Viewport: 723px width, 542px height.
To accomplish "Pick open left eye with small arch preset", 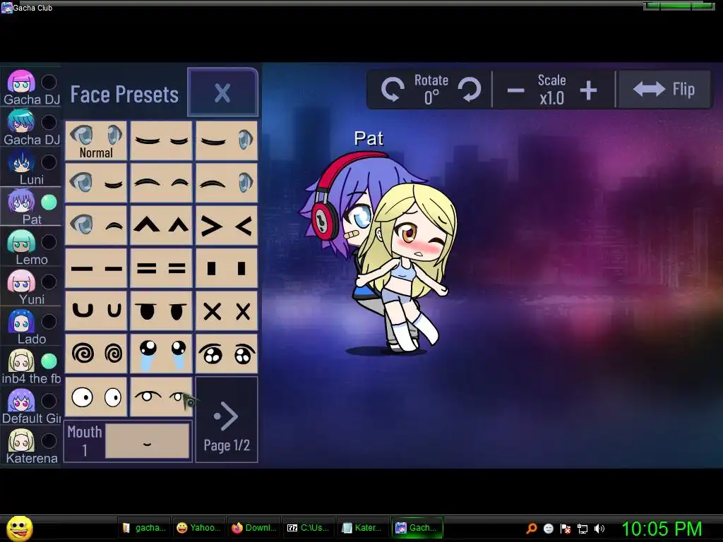I will tap(96, 225).
